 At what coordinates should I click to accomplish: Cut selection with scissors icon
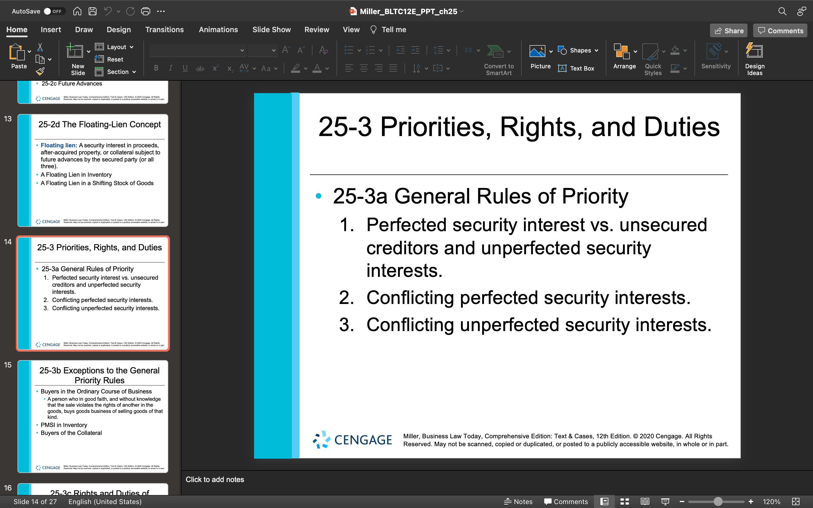click(x=40, y=47)
